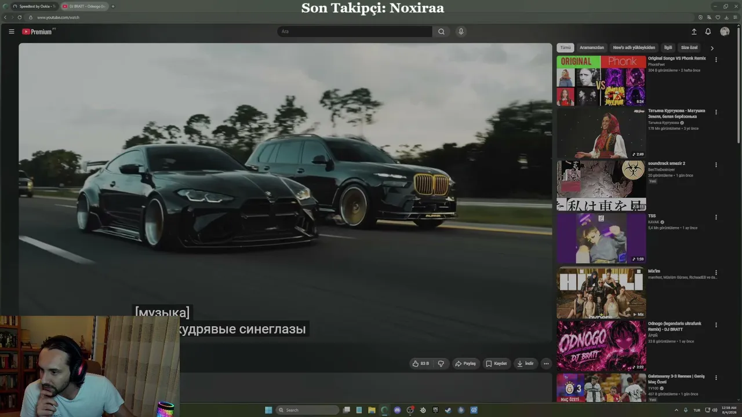This screenshot has height=417, width=742.
Task: Like the video (83 B)
Action: point(421,364)
